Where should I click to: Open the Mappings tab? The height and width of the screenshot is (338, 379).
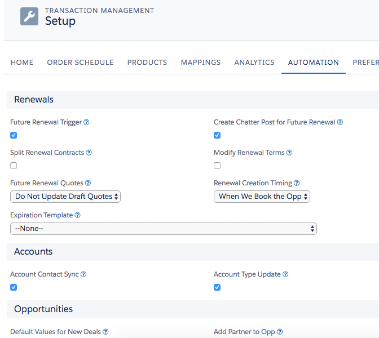click(201, 63)
